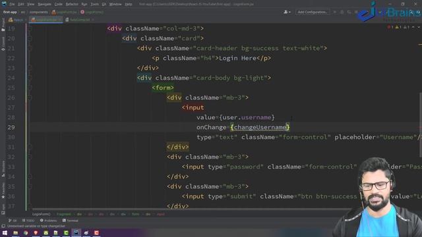Click the Debug icon in toolbar
The height and width of the screenshot is (237, 422).
342,12
